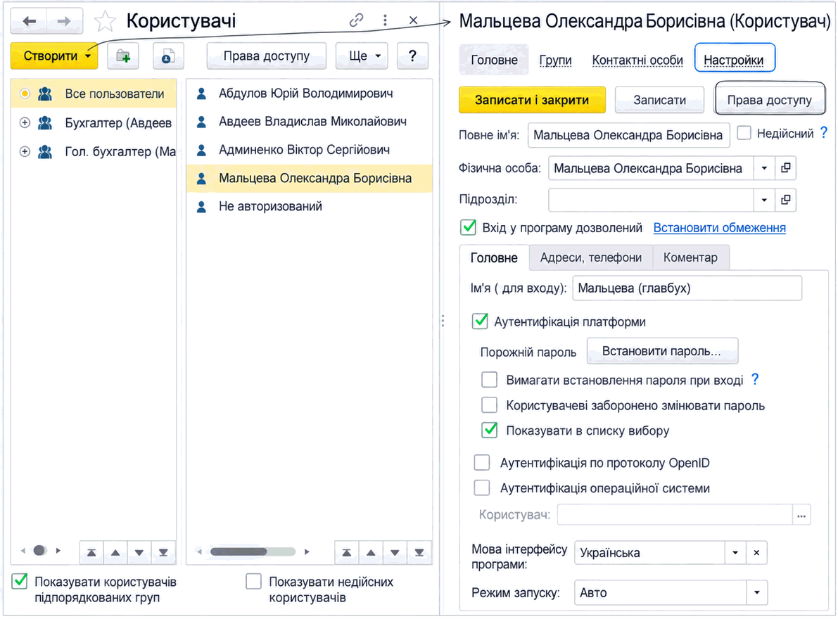Uncheck Вхід у програму дозволений

pyautogui.click(x=468, y=227)
